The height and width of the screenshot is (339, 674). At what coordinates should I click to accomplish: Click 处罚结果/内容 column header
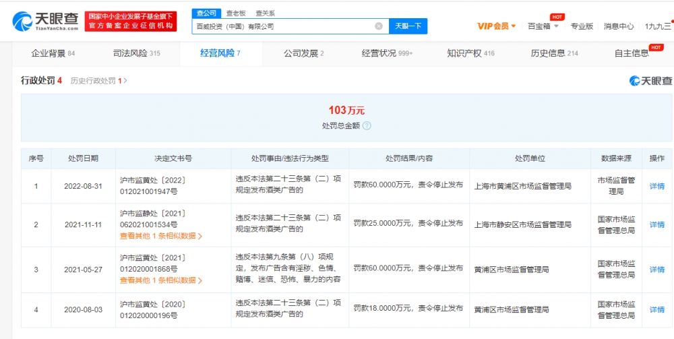409,158
